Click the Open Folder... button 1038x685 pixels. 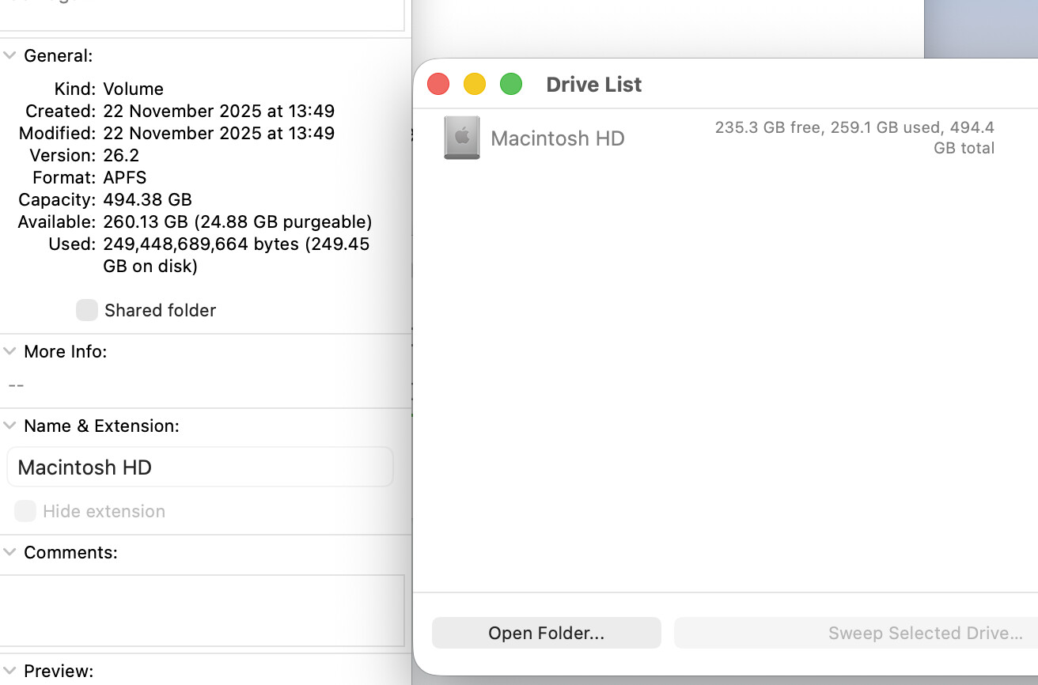[546, 633]
